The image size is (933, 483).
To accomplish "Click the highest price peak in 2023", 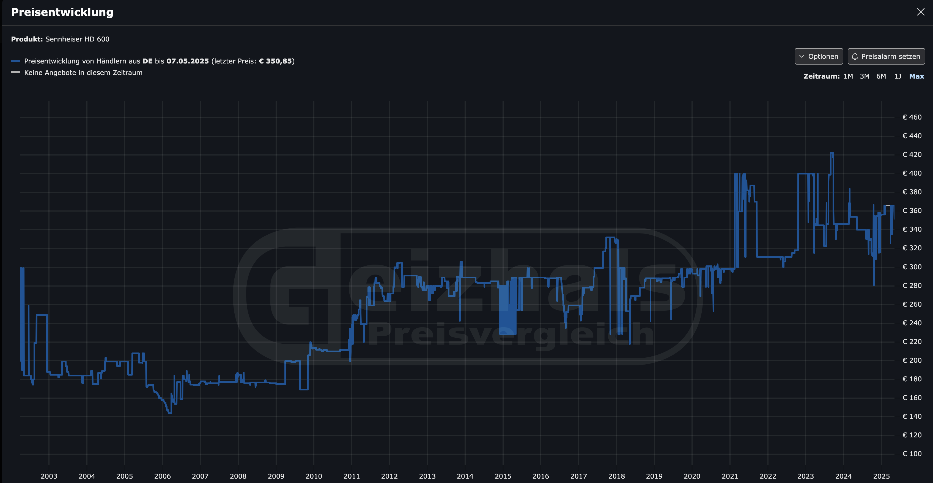I will [x=832, y=153].
